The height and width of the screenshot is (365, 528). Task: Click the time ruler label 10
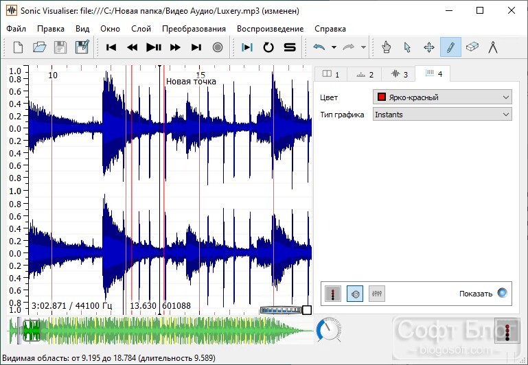pos(53,75)
